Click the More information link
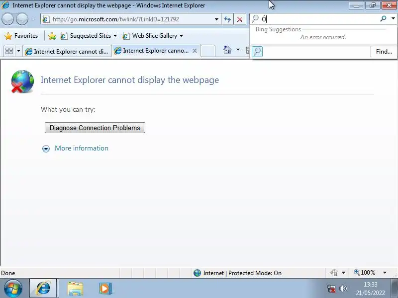The width and height of the screenshot is (398, 298). (x=82, y=148)
